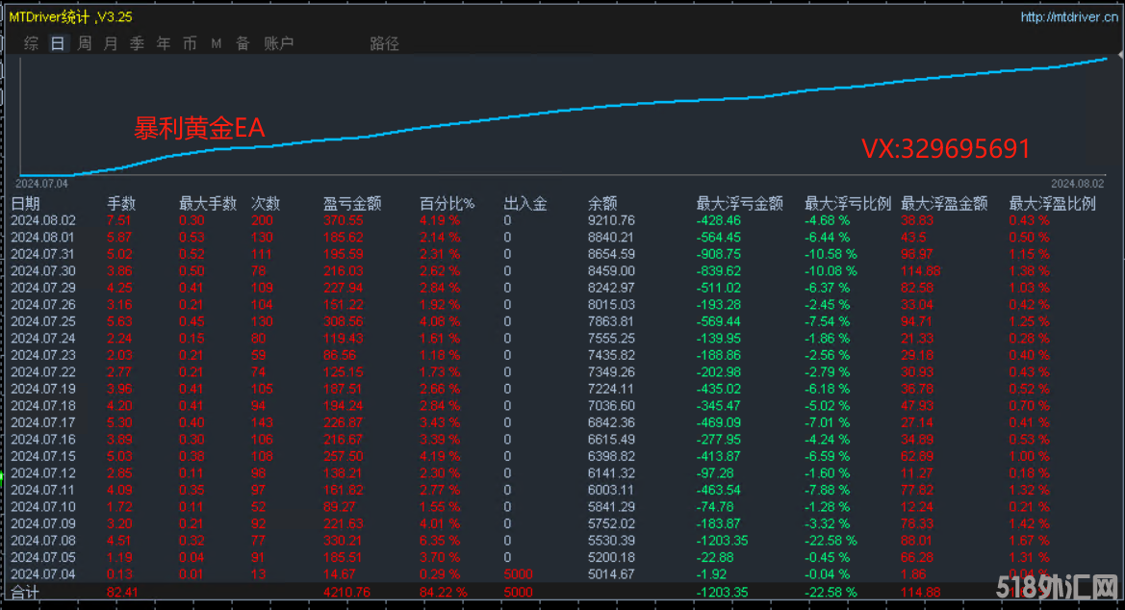The image size is (1125, 610).
Task: Open the 备 notes tab
Action: coord(243,43)
